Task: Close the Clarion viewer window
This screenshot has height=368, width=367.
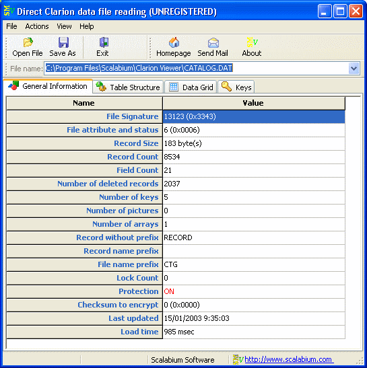Action: [356, 11]
